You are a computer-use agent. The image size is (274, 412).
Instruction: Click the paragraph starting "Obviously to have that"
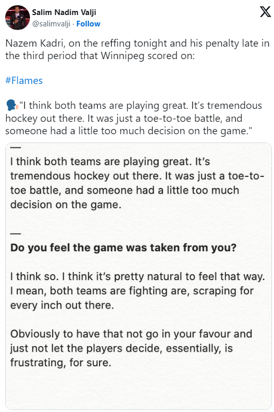(x=131, y=348)
